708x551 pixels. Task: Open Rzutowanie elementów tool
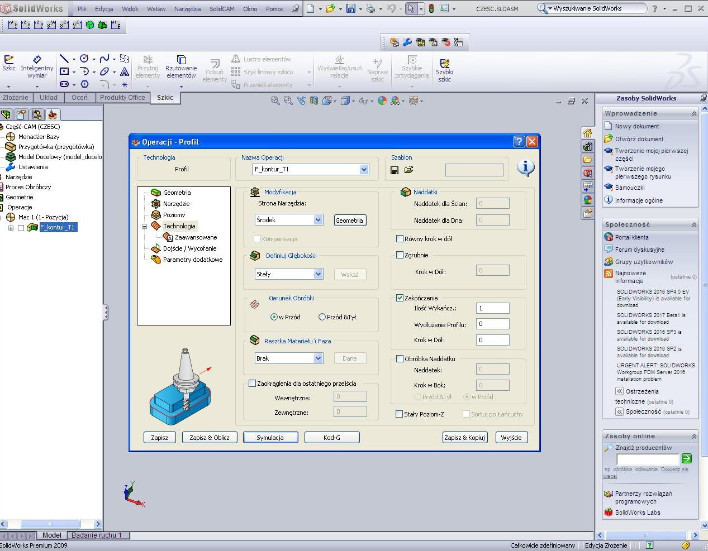[x=181, y=66]
